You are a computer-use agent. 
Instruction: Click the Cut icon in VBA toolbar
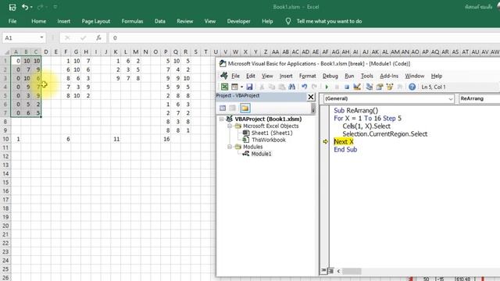tap(262, 87)
